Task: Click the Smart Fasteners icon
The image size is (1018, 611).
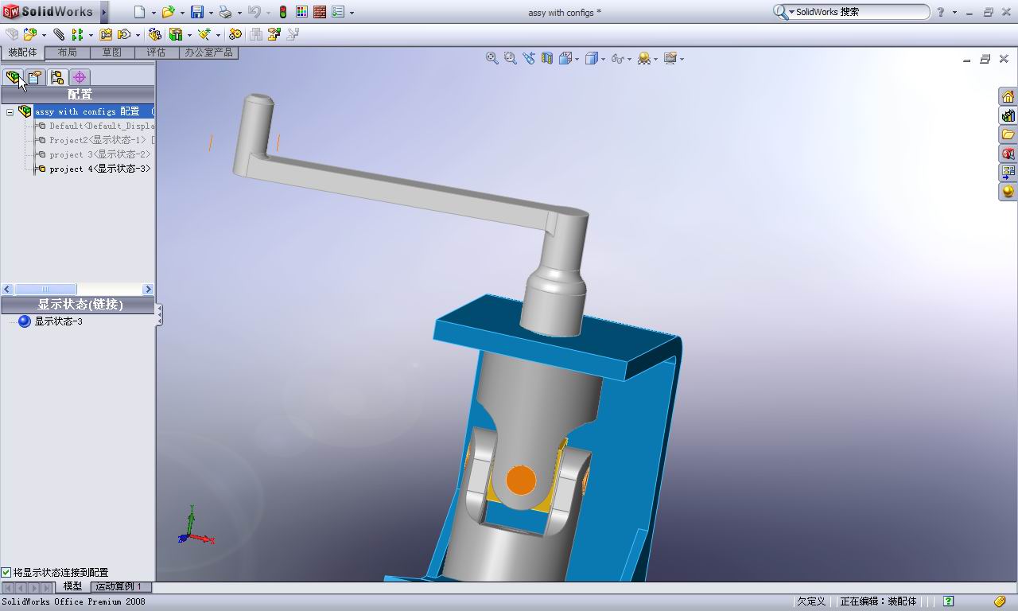Action: [106, 34]
